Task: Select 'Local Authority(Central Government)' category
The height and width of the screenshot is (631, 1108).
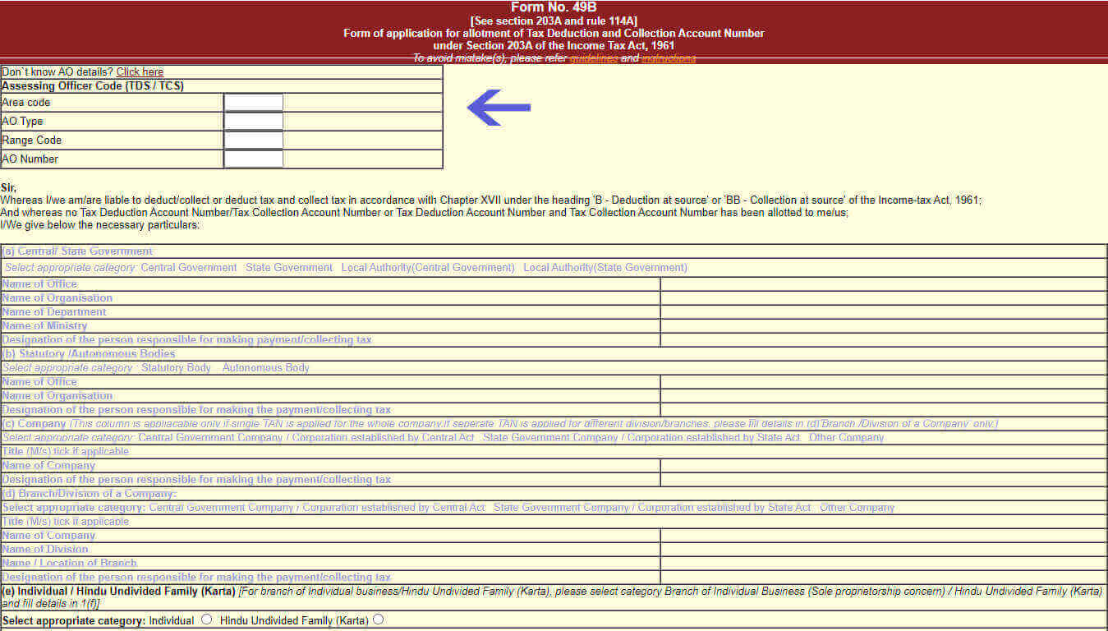Action: pos(428,268)
